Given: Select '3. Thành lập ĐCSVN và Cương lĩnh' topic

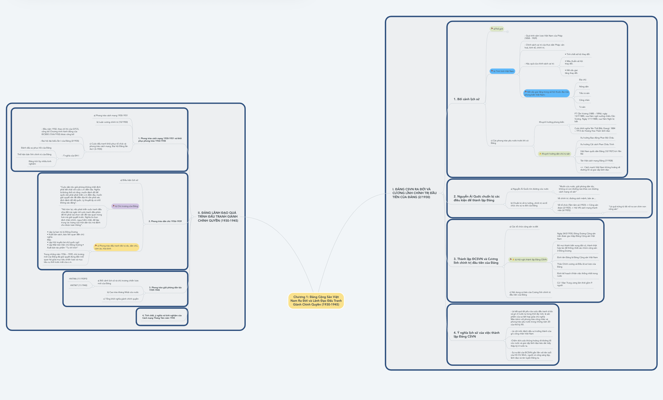Looking at the screenshot, I should (x=476, y=261).
